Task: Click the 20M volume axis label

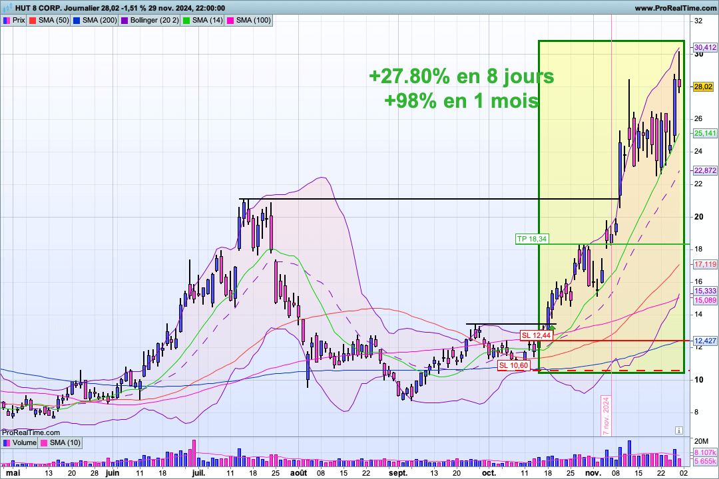Action: coord(702,441)
